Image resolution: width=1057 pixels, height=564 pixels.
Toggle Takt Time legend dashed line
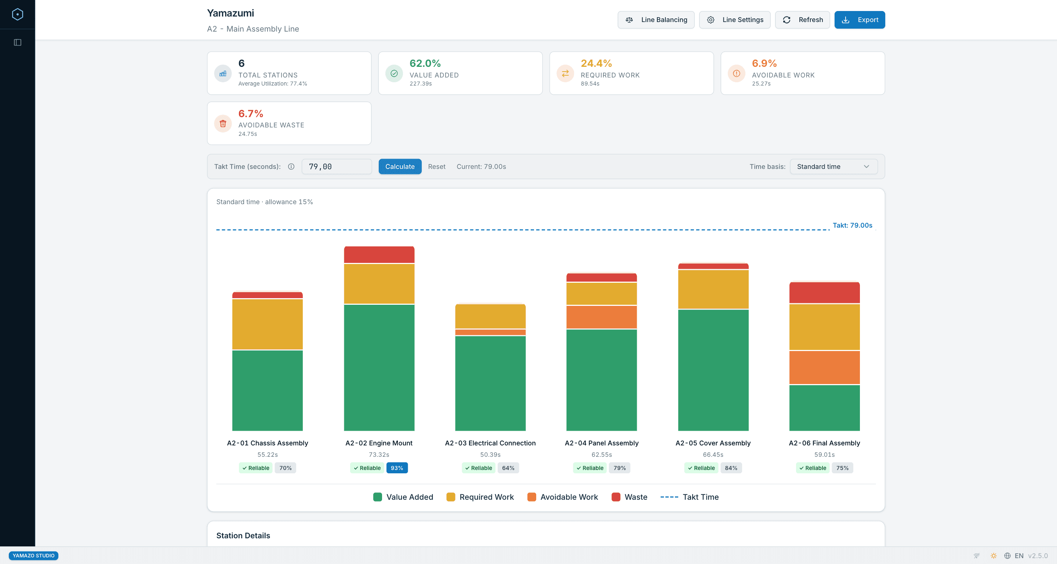669,497
